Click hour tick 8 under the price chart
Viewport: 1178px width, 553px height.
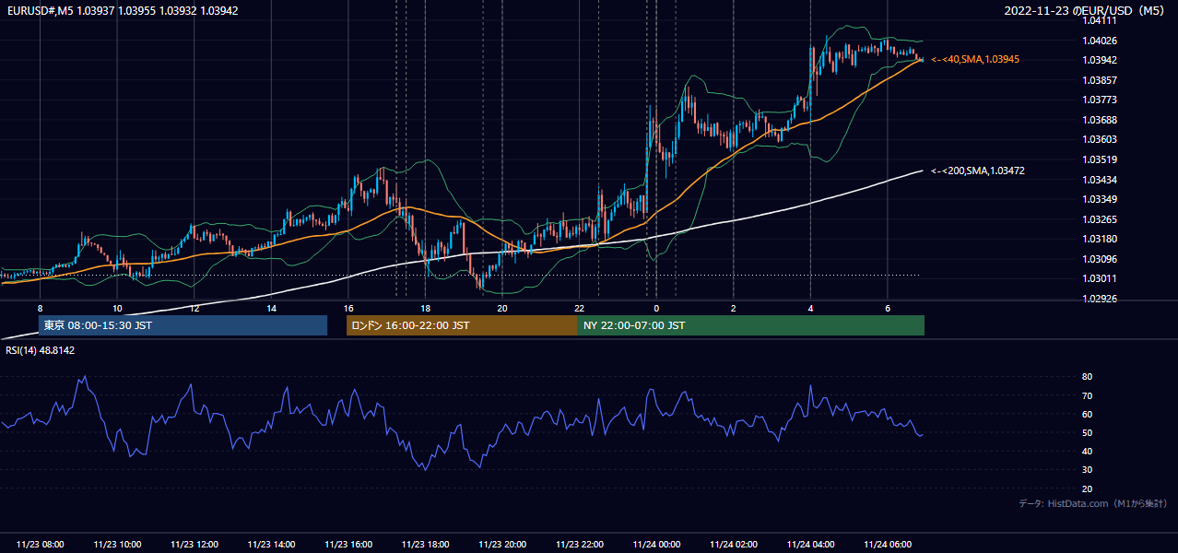pos(40,308)
